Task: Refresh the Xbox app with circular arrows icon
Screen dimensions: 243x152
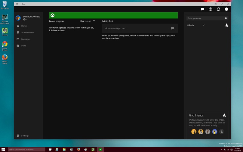Action: [x=218, y=9]
